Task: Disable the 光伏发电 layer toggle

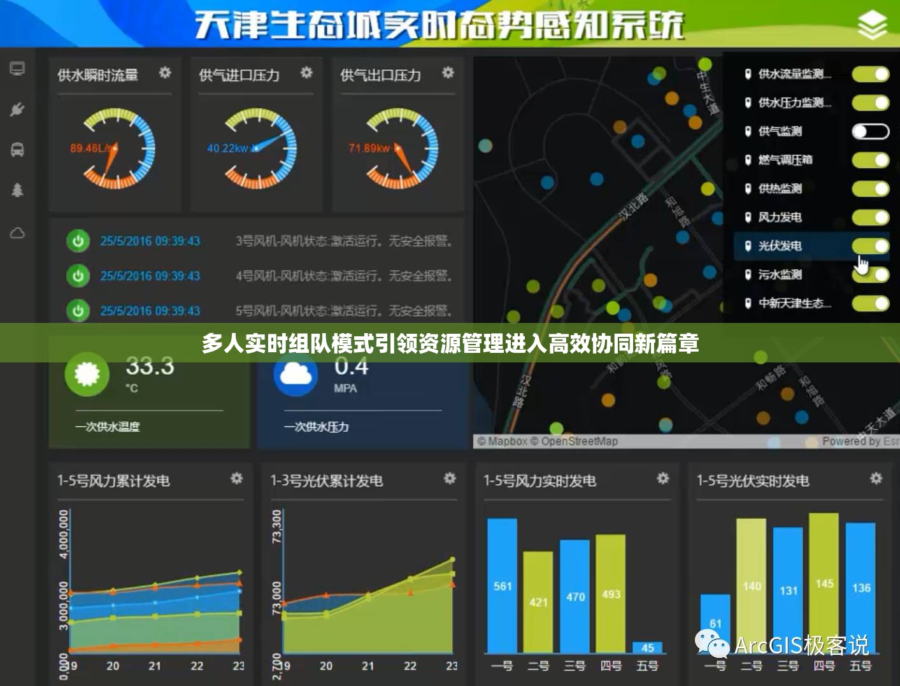Action: tap(870, 246)
